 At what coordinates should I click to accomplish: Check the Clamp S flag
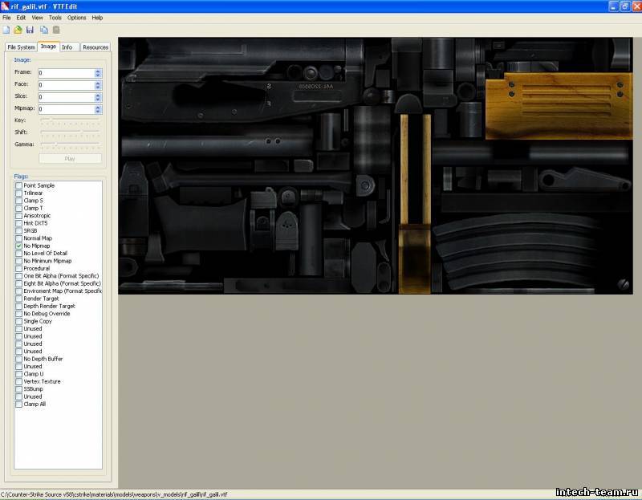click(18, 201)
